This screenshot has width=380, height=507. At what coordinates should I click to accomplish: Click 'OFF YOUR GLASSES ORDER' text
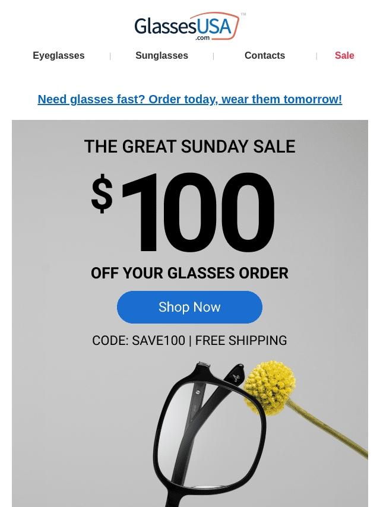[x=189, y=273]
